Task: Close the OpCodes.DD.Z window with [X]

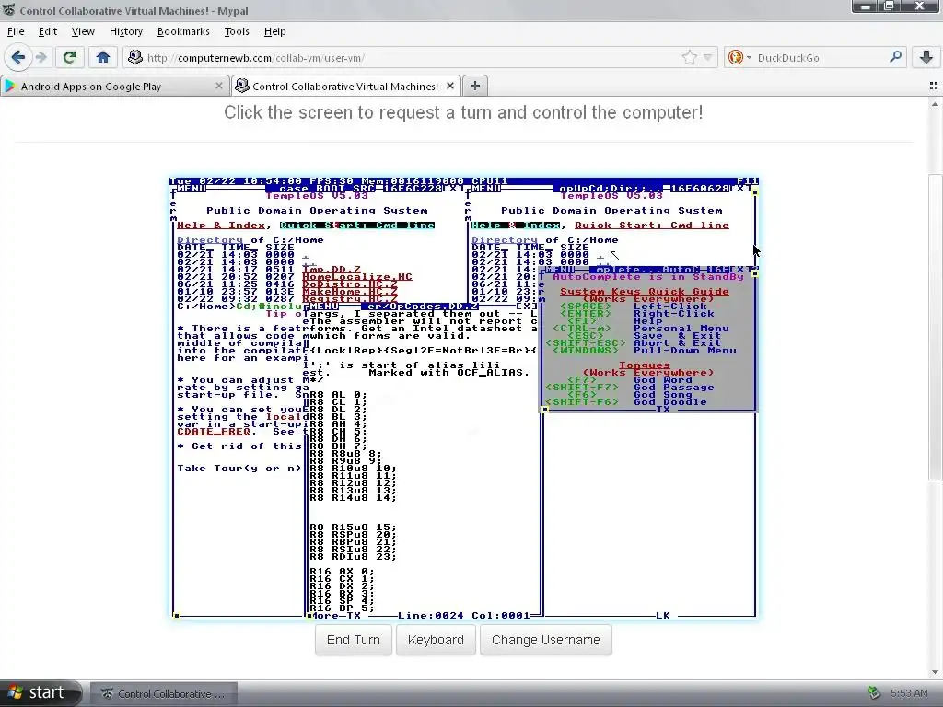Action: click(x=526, y=307)
